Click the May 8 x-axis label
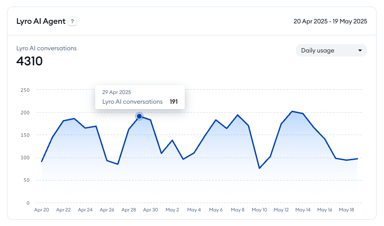The height and width of the screenshot is (226, 384). pyautogui.click(x=238, y=210)
